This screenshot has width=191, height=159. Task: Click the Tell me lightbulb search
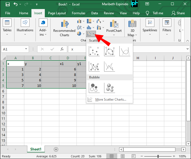154,13
